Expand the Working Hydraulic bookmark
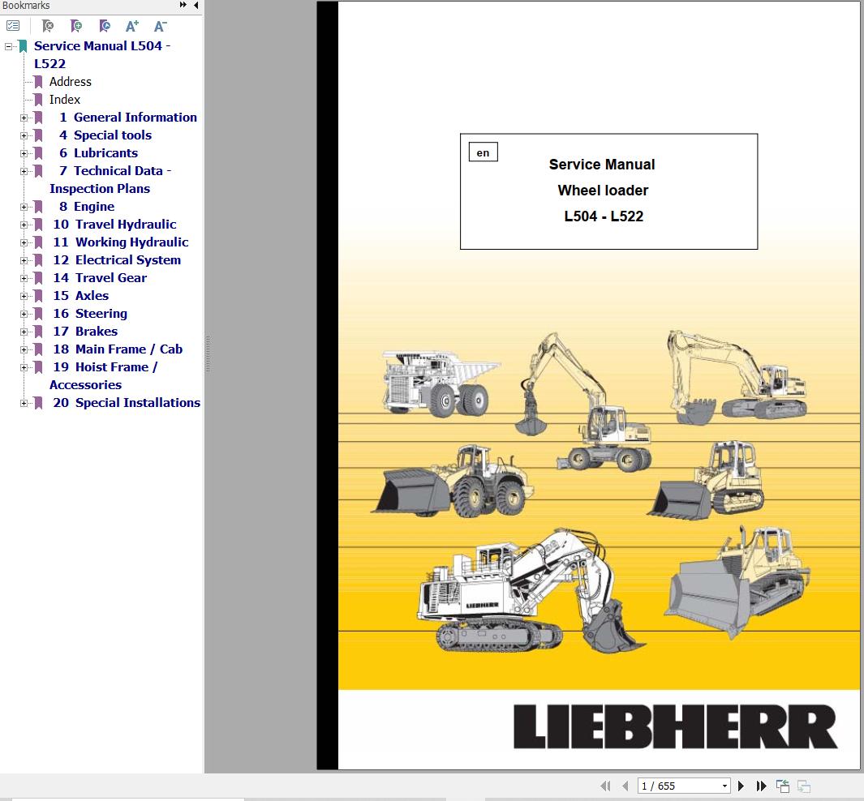 click(x=24, y=242)
